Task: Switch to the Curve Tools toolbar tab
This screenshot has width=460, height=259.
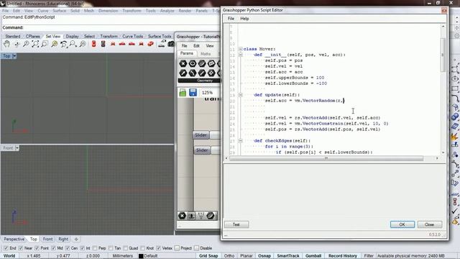Action: [132, 37]
